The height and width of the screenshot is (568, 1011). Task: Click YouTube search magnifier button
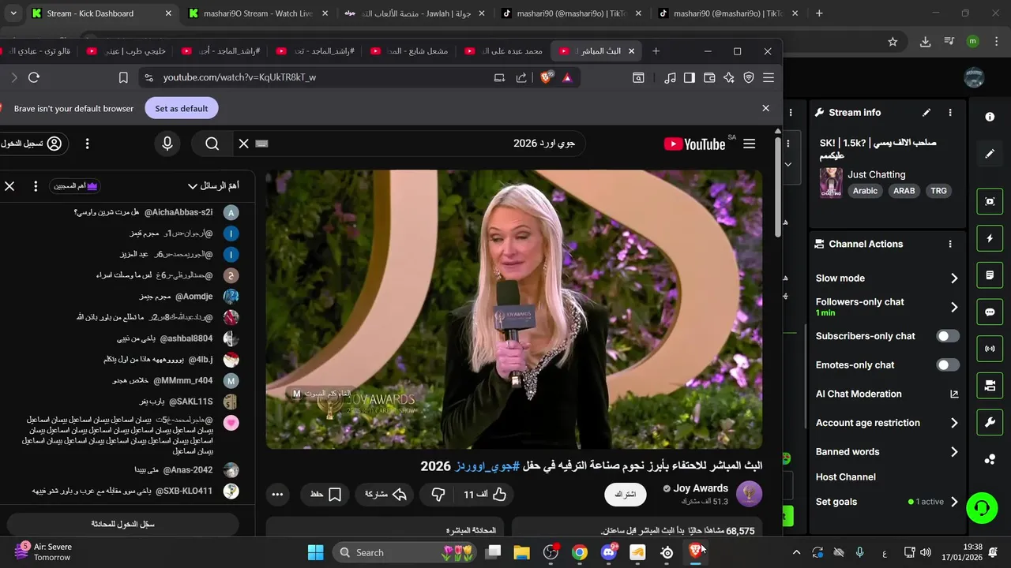click(x=212, y=144)
